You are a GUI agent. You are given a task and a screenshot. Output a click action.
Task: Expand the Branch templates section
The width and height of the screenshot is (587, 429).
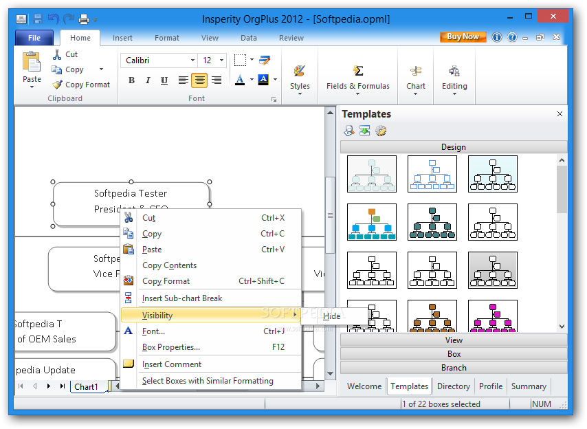coord(454,368)
